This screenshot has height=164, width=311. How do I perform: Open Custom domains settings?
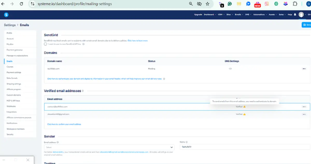click(x=14, y=95)
